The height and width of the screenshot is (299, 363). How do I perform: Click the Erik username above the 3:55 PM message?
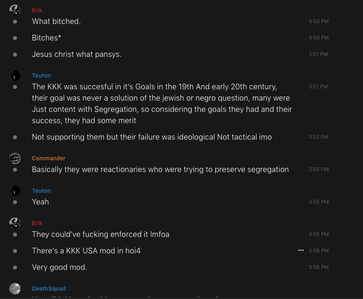pos(37,223)
